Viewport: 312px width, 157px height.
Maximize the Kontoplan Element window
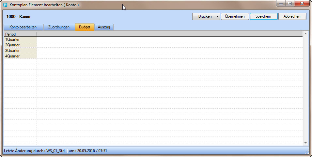[x=289, y=3]
